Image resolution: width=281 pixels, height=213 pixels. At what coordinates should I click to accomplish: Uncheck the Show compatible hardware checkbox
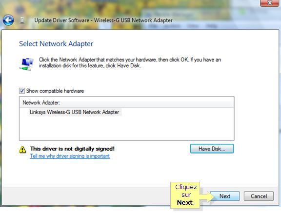(22, 91)
